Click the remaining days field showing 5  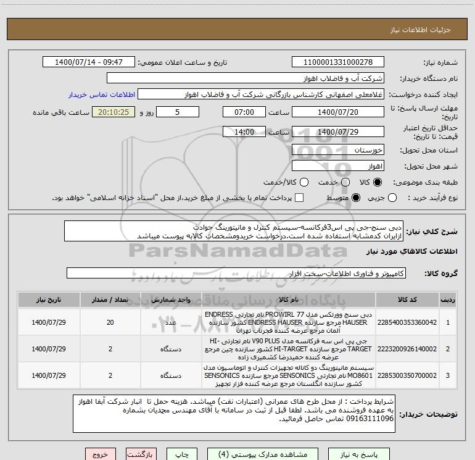178,112
